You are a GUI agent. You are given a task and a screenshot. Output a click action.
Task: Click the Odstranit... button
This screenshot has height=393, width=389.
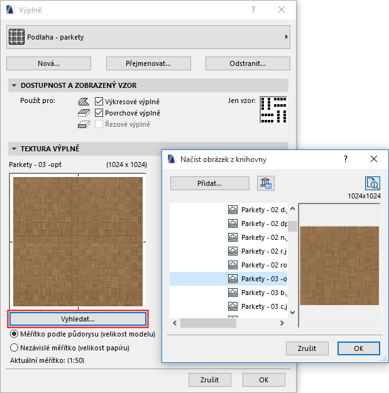point(248,63)
